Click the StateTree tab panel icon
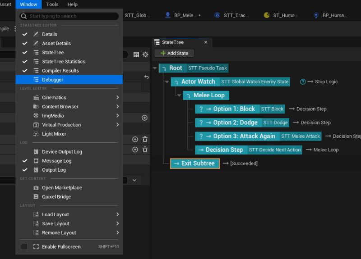The image size is (361, 259). pos(157,42)
